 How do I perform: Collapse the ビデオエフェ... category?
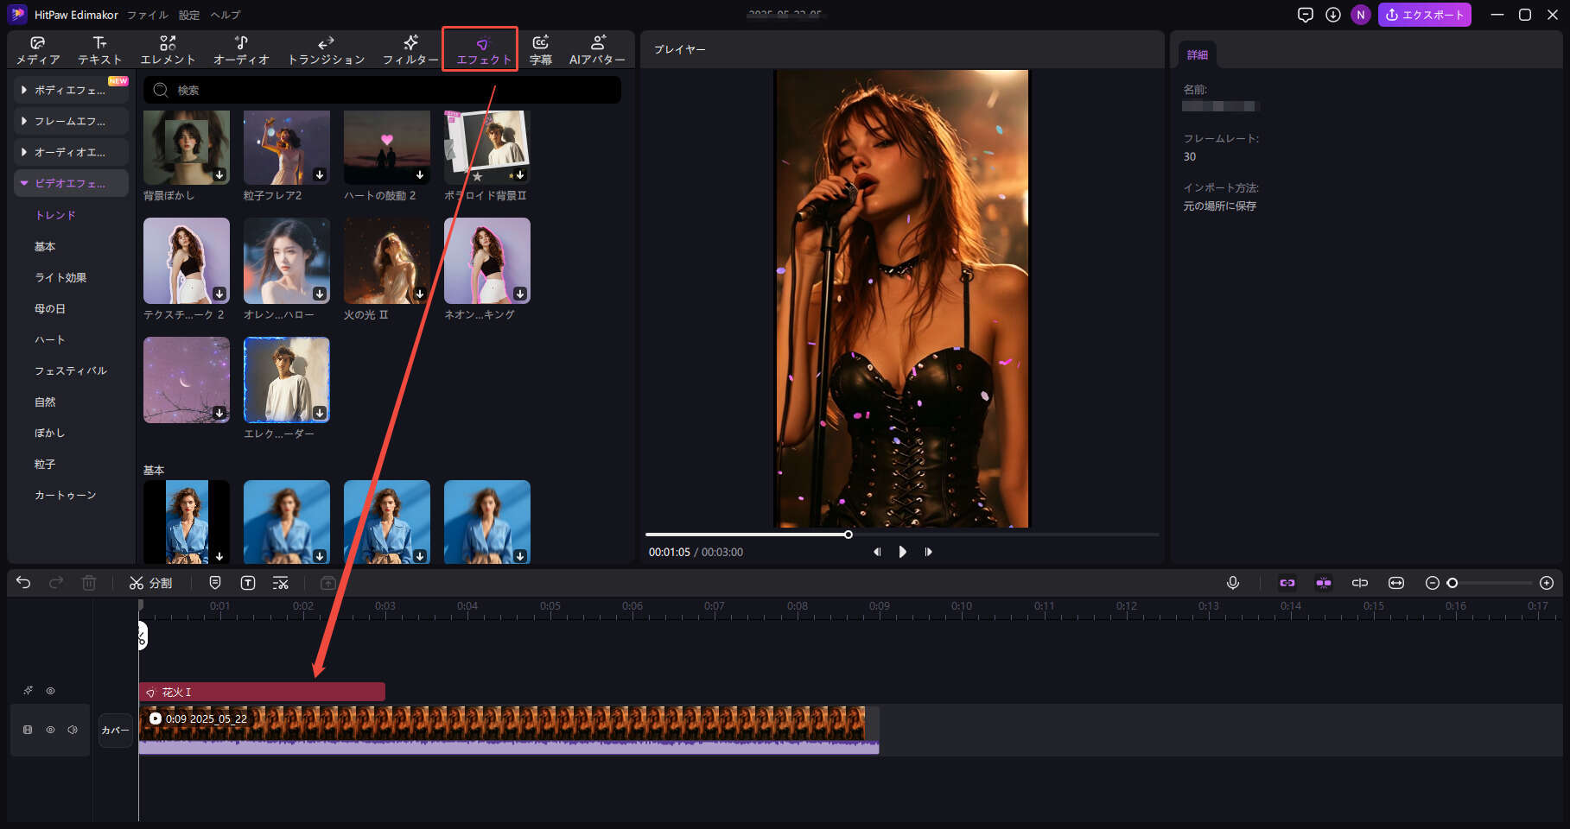(72, 183)
